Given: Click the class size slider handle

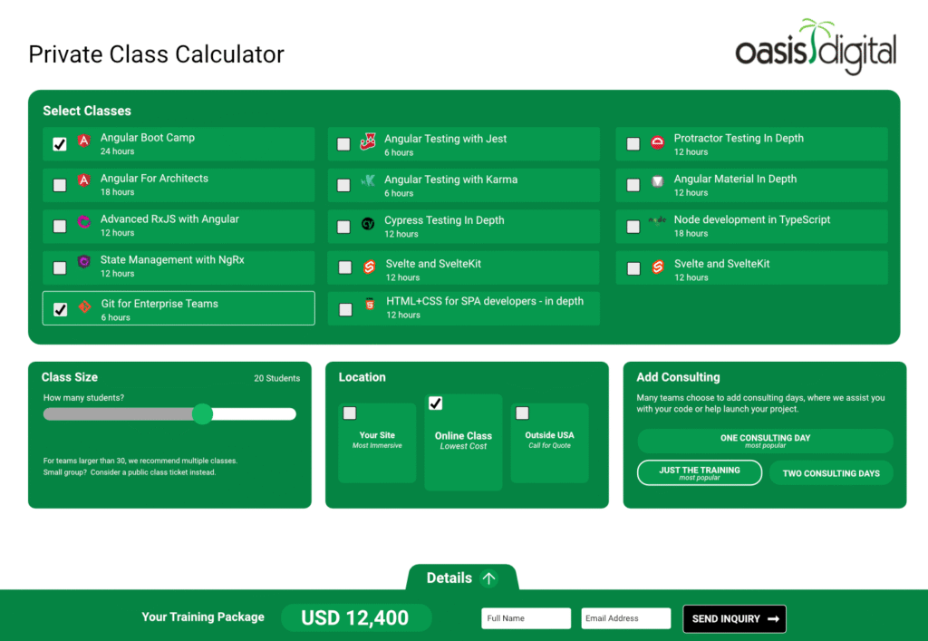Looking at the screenshot, I should coord(203,414).
